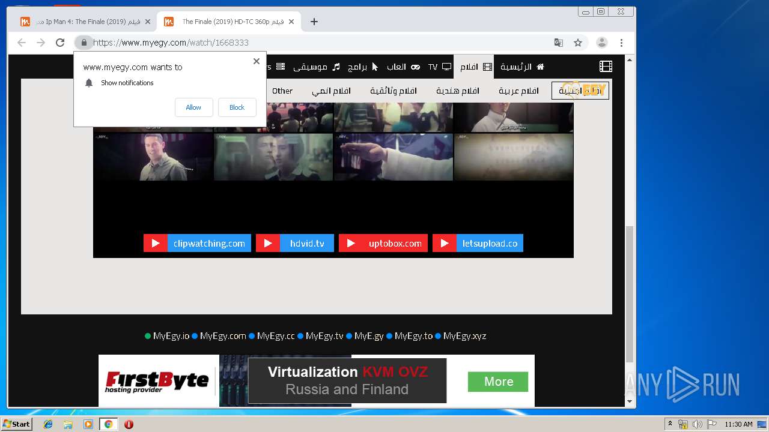The height and width of the screenshot is (432, 769).
Task: Select افلام انمي category
Action: coord(331,91)
